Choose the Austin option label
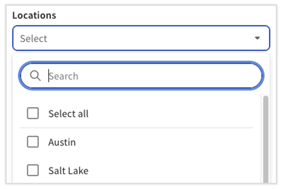This screenshot has height=189, width=282. pyautogui.click(x=62, y=142)
